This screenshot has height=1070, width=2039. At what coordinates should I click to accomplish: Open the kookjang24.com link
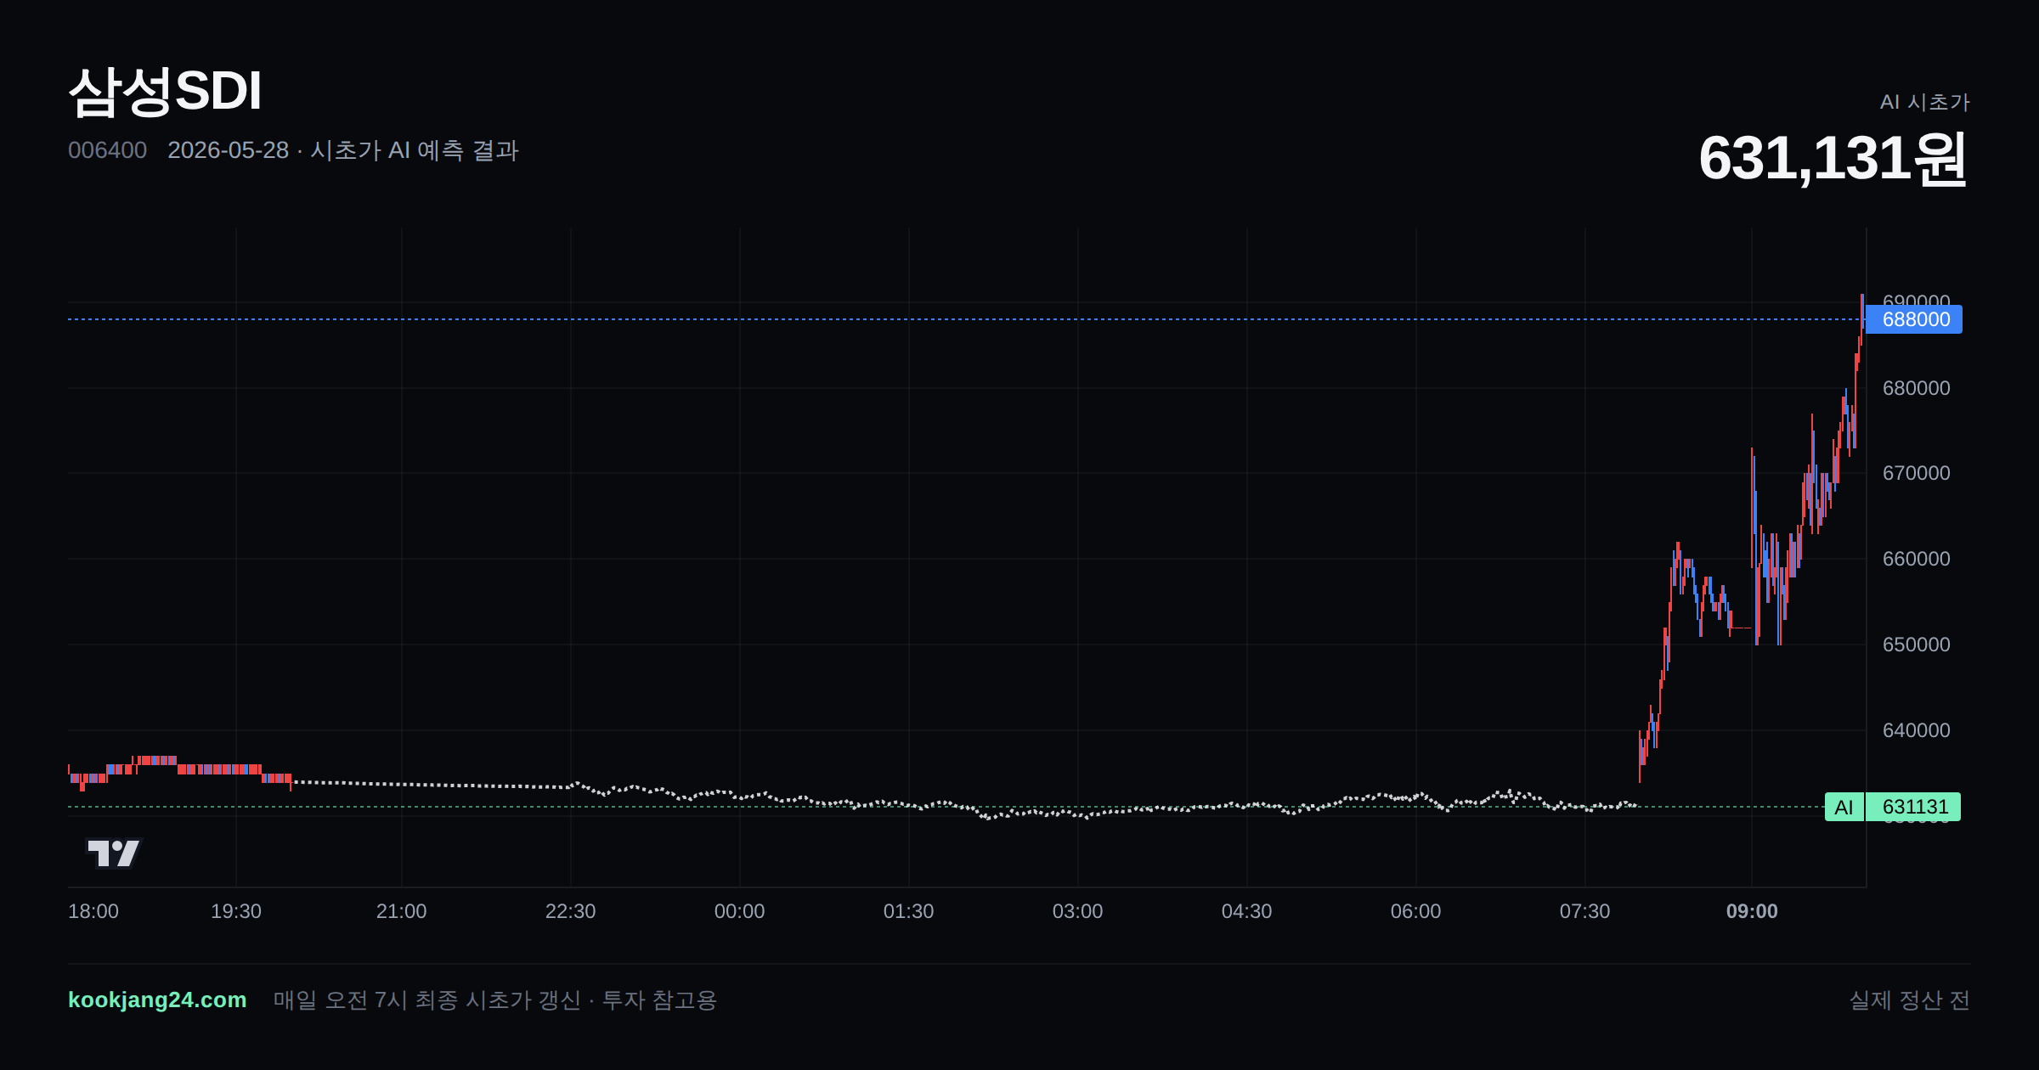click(157, 1000)
